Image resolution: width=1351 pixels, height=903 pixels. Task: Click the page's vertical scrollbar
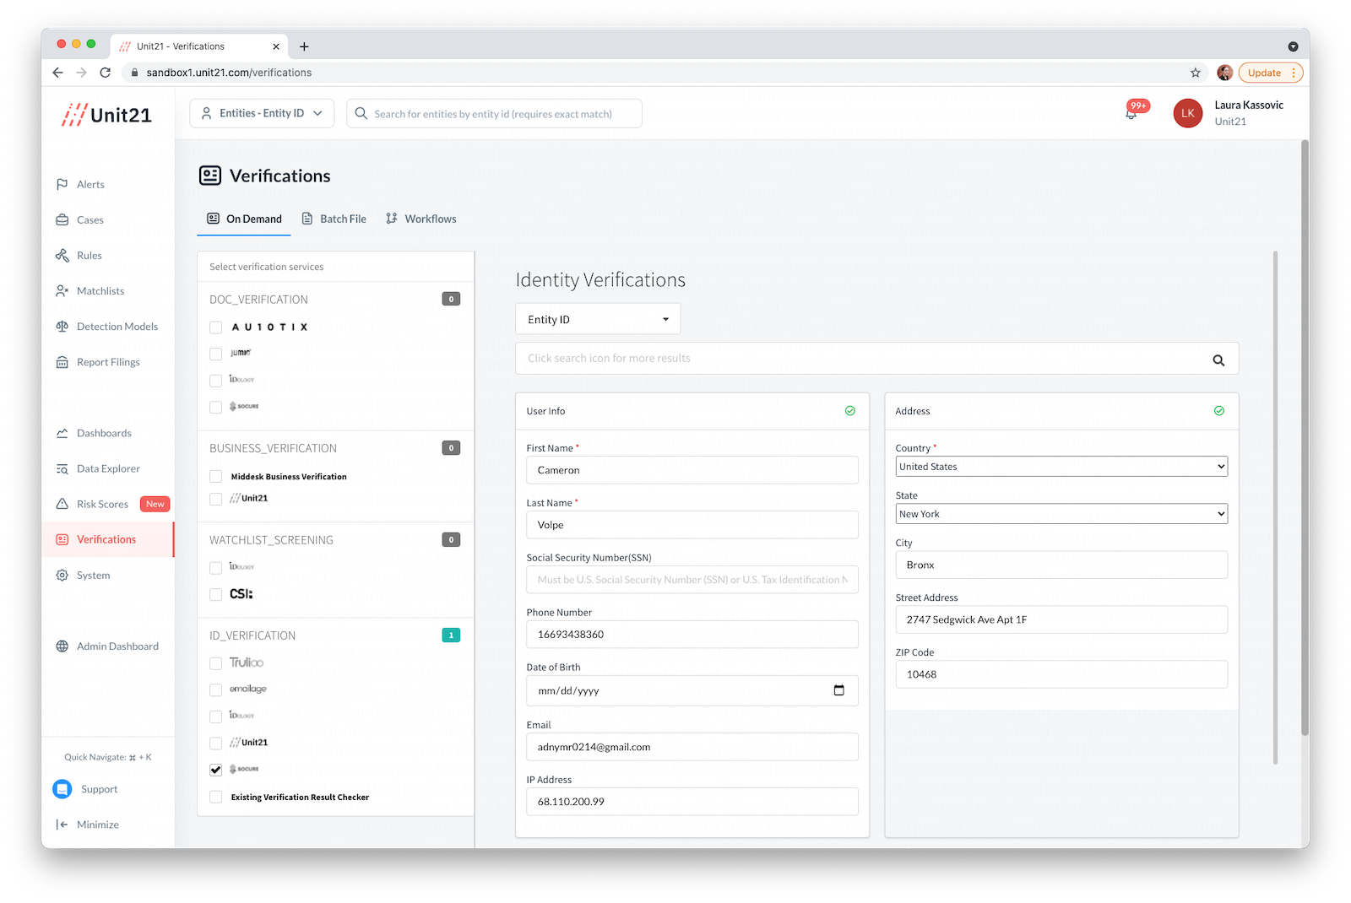(1305, 439)
